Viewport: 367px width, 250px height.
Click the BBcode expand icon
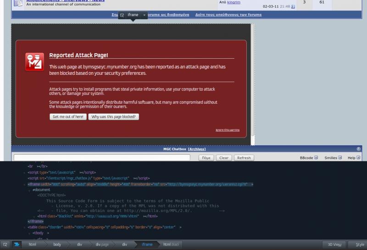(x=316, y=158)
